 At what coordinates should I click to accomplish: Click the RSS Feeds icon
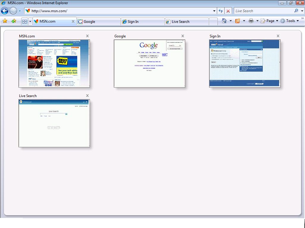[x=237, y=21]
